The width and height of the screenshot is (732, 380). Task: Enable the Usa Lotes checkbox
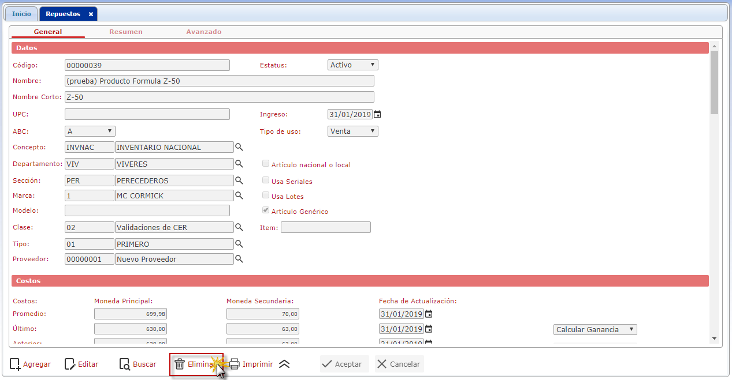(266, 196)
